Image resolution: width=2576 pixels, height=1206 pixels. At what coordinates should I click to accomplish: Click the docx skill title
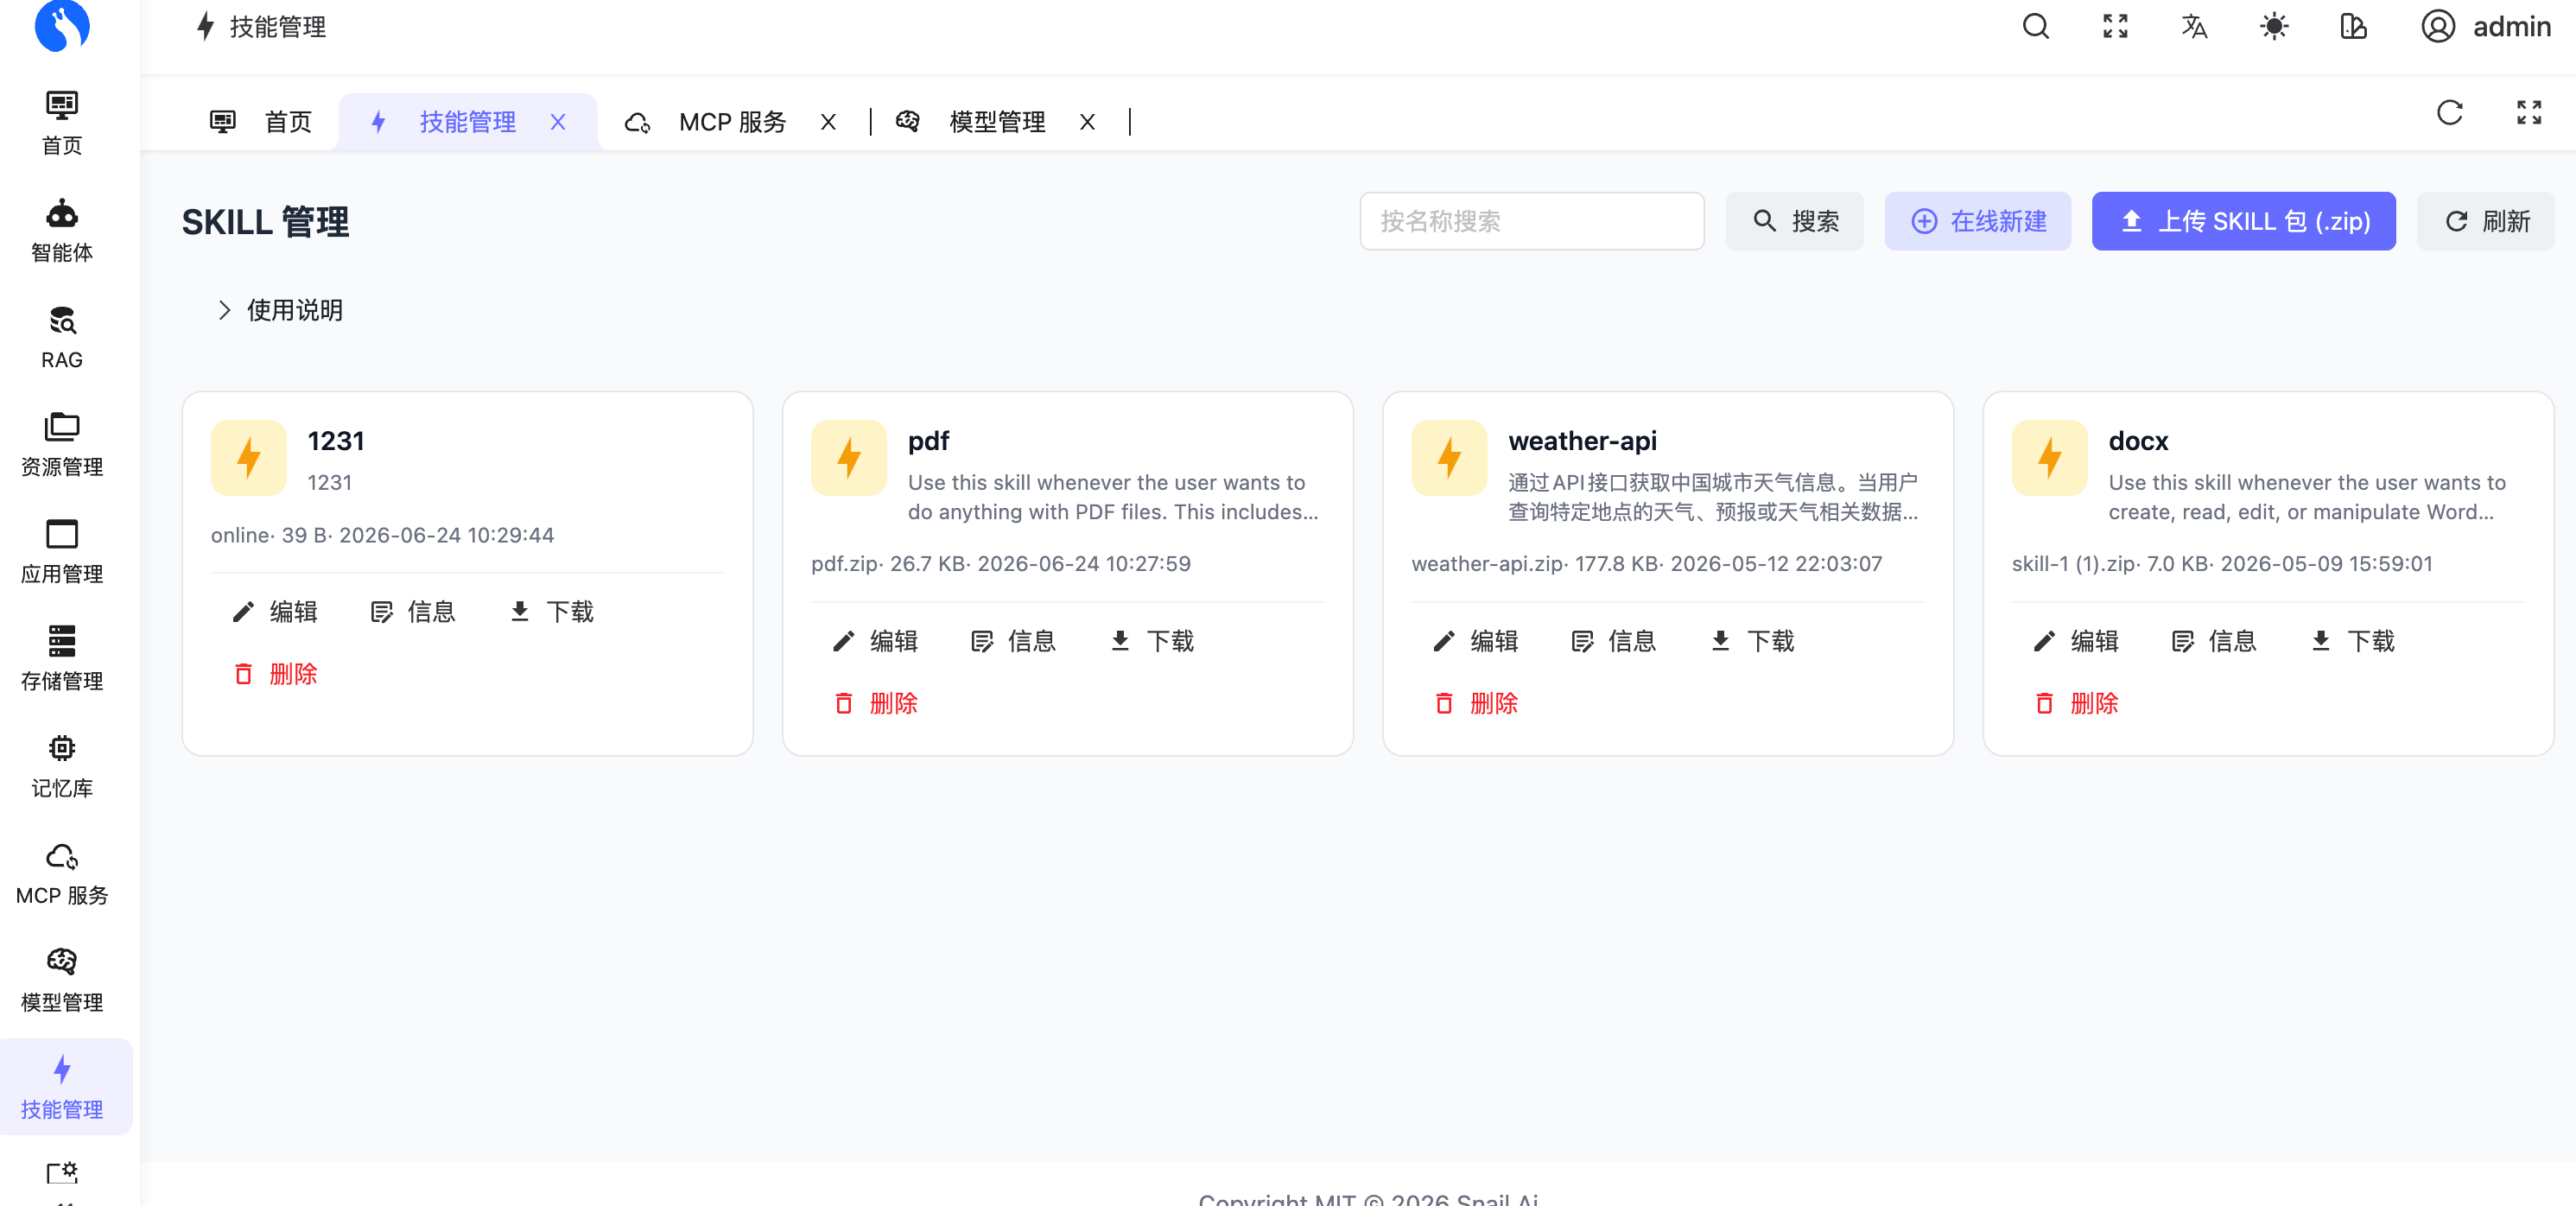click(x=2138, y=441)
